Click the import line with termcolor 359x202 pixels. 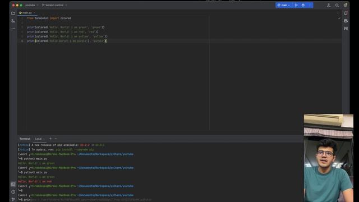(x=49, y=18)
